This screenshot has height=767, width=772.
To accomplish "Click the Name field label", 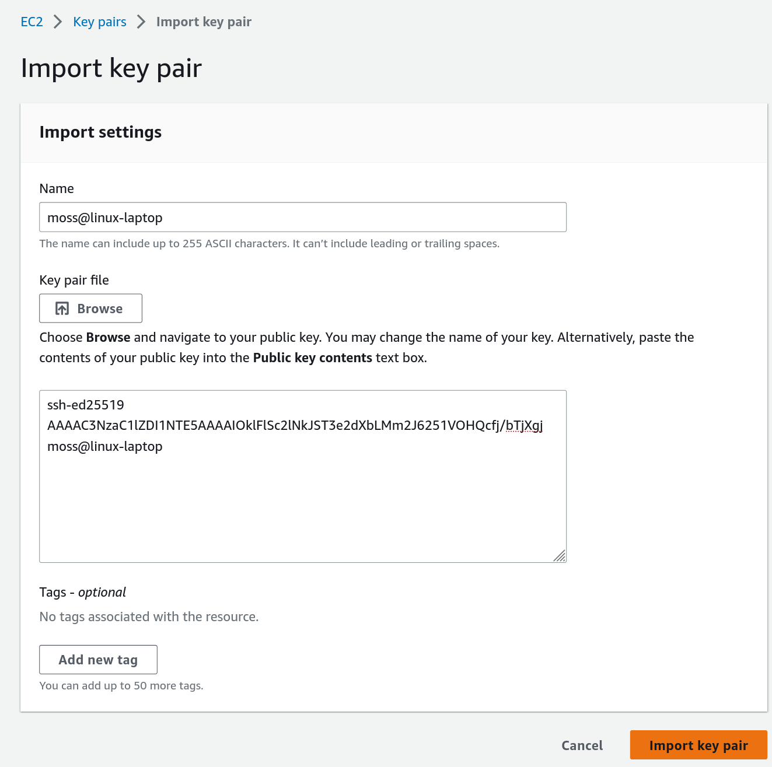I will pyautogui.click(x=57, y=189).
